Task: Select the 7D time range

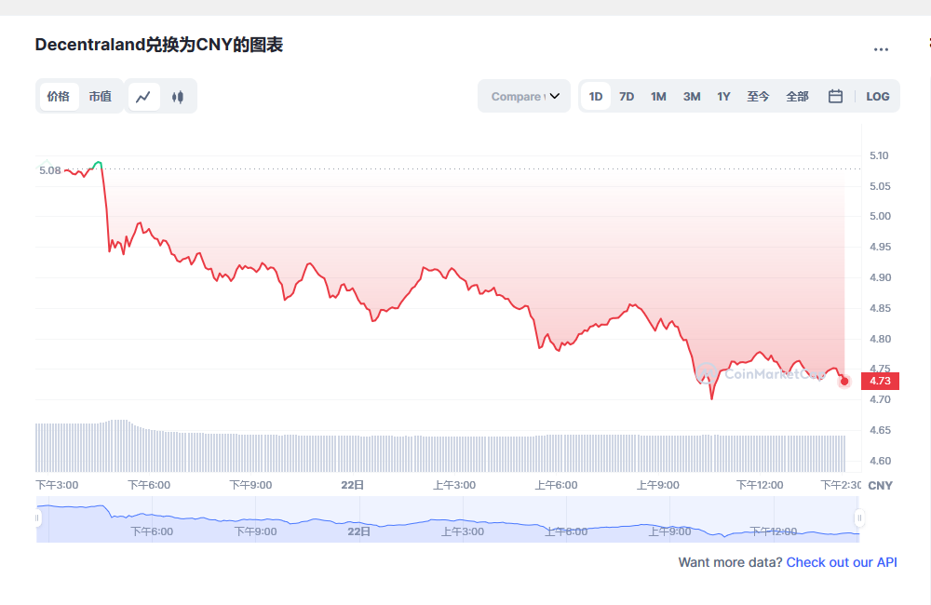Action: click(627, 96)
